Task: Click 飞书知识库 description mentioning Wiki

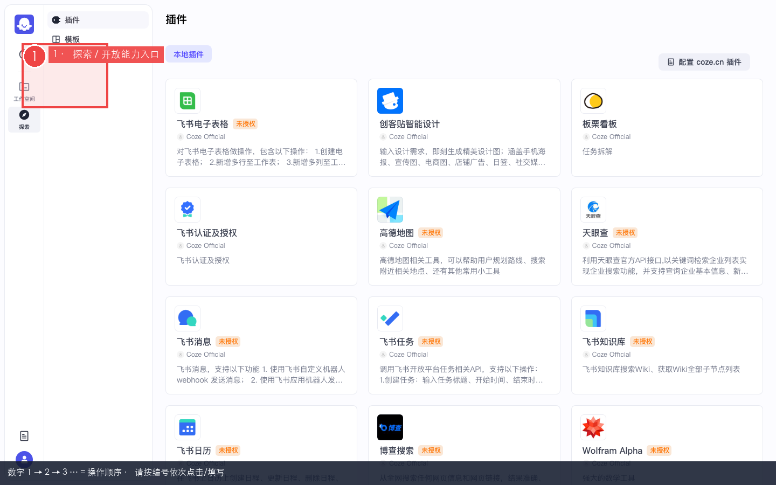Action: [x=661, y=369]
